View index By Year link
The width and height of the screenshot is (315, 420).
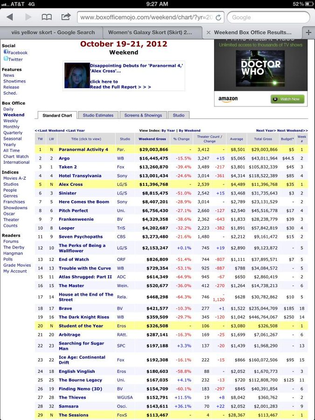click(168, 131)
